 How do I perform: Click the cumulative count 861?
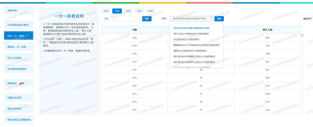tap(267, 62)
